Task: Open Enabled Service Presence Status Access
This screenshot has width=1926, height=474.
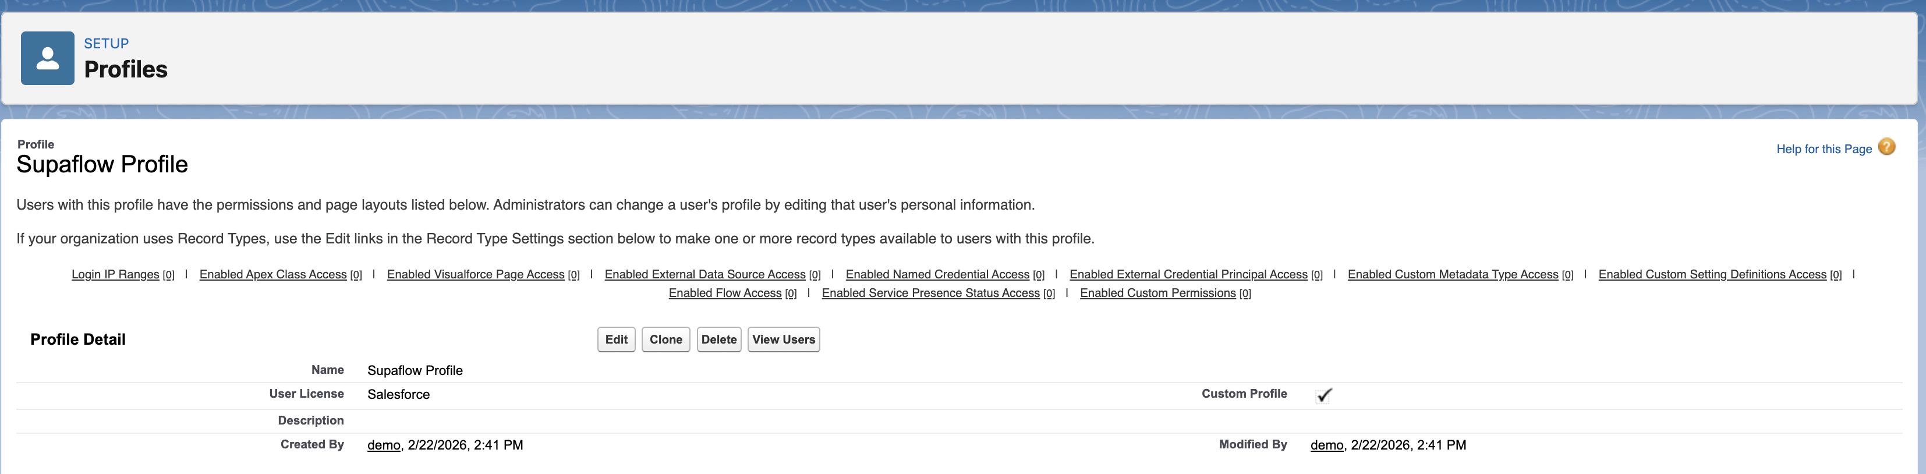Action: [x=930, y=293]
